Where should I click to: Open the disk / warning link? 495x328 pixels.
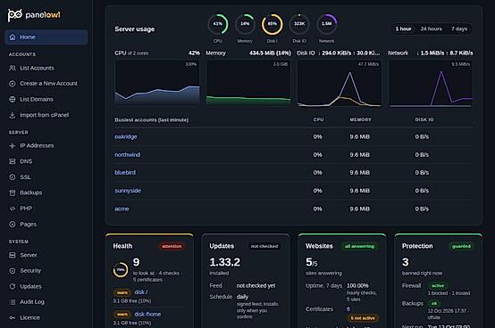pyautogui.click(x=141, y=292)
